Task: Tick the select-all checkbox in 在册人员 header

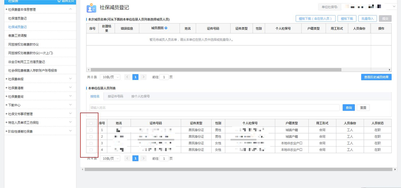Action: 91,123
